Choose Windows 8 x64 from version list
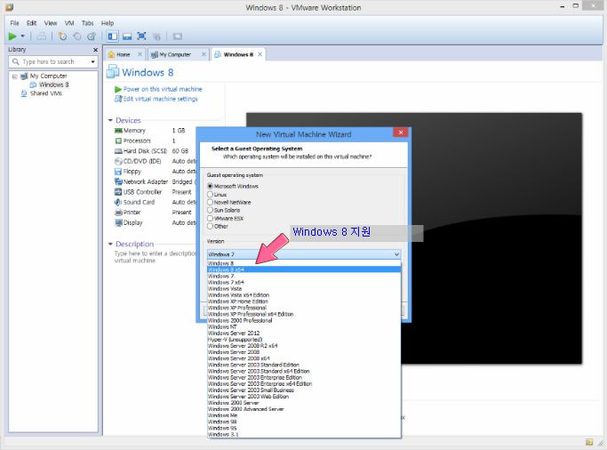This screenshot has height=450, width=607. pyautogui.click(x=304, y=269)
